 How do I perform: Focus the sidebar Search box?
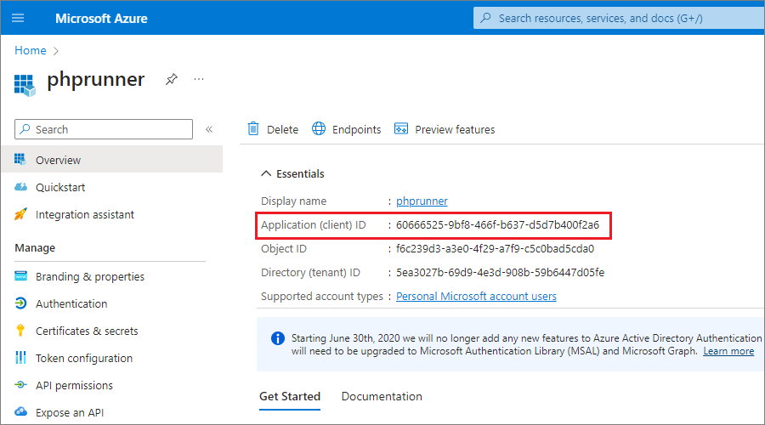pyautogui.click(x=104, y=129)
